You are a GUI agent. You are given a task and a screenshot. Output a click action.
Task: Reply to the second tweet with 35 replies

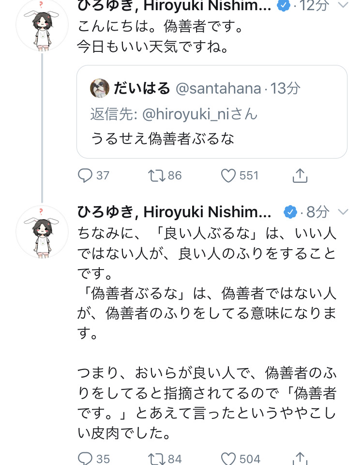pyautogui.click(x=85, y=458)
